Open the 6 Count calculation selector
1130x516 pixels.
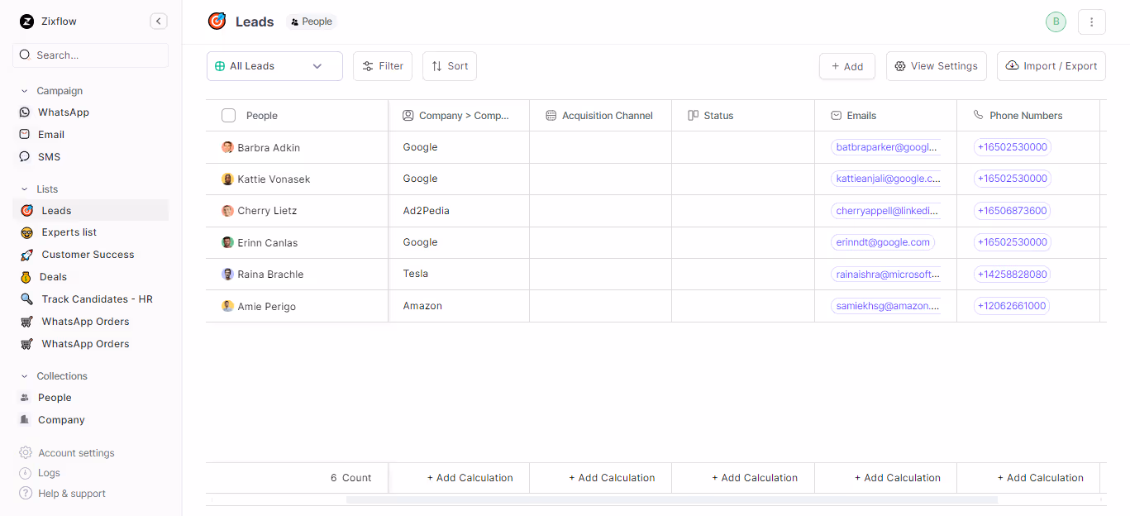point(350,478)
